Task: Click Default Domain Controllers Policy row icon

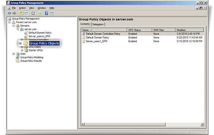Action: (x=84, y=34)
